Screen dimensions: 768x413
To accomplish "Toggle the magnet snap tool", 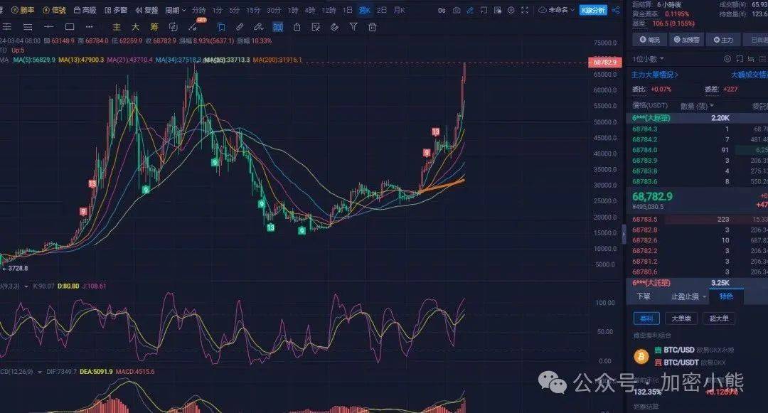I will [x=334, y=27].
